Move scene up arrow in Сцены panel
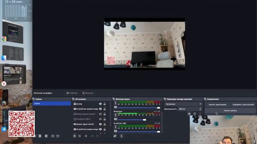This screenshot has height=144, width=257. 53,136
